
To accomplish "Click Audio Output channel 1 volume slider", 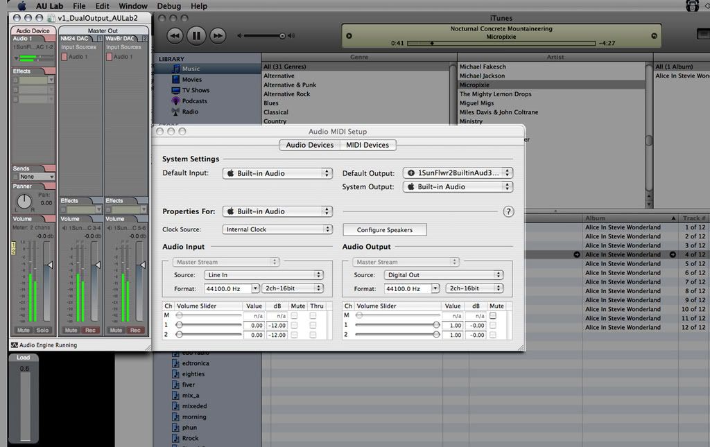I will click(397, 325).
